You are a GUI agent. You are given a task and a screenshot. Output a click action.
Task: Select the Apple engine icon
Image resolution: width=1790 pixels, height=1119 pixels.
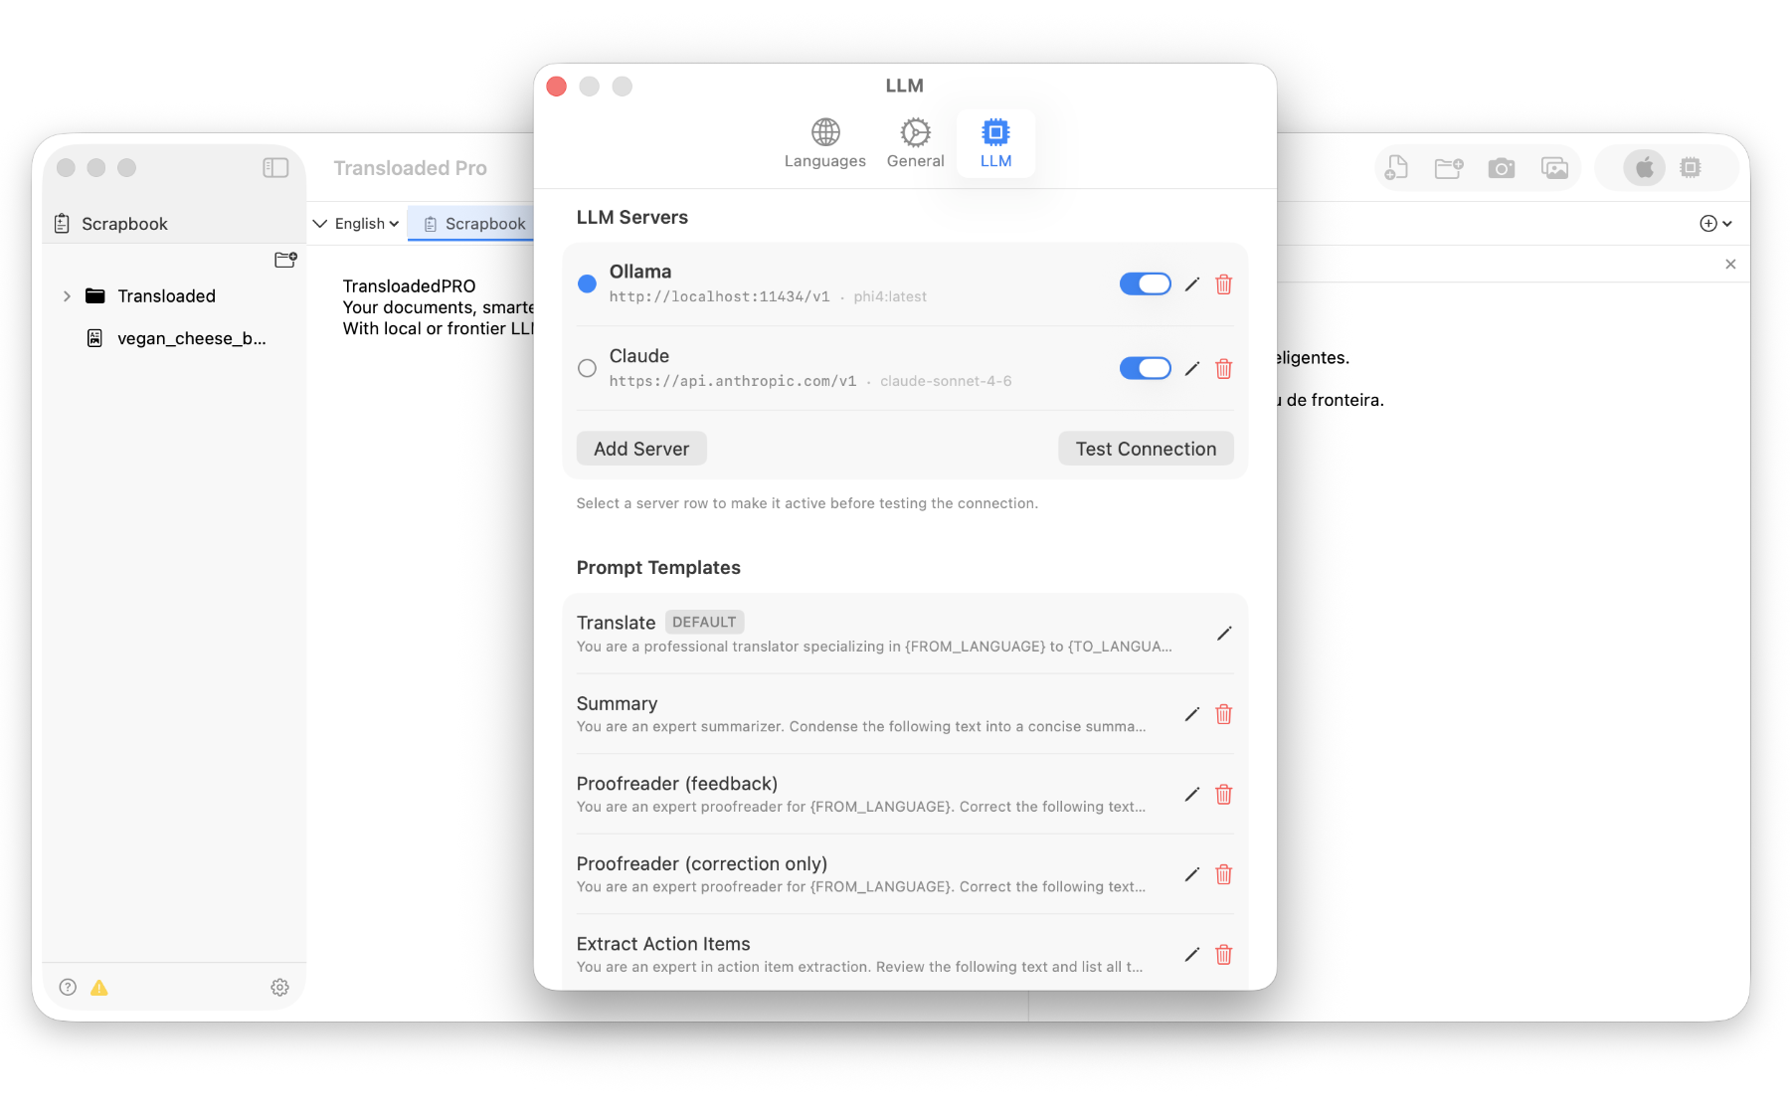(1645, 168)
